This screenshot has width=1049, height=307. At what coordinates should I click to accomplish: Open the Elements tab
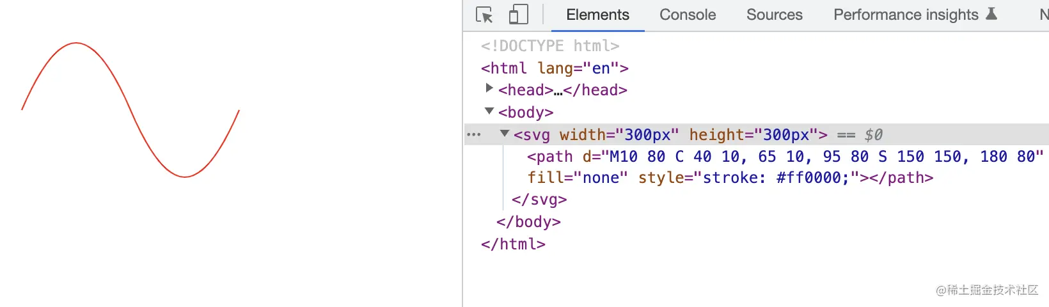click(x=597, y=15)
